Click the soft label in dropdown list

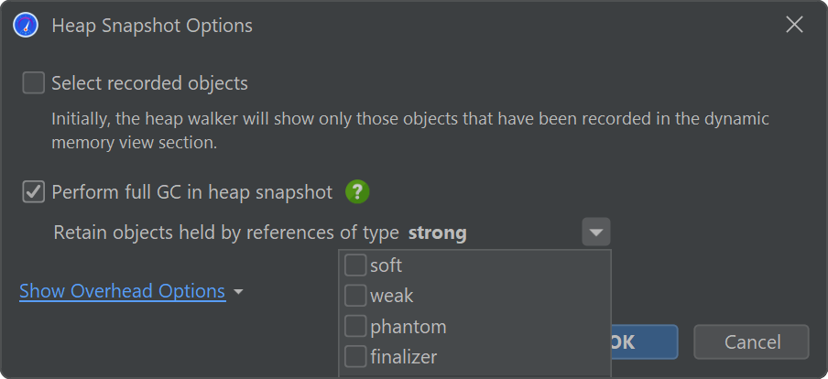[386, 265]
